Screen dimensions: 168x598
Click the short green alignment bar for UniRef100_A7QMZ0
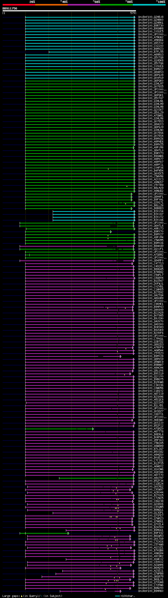pyautogui.click(x=60, y=429)
